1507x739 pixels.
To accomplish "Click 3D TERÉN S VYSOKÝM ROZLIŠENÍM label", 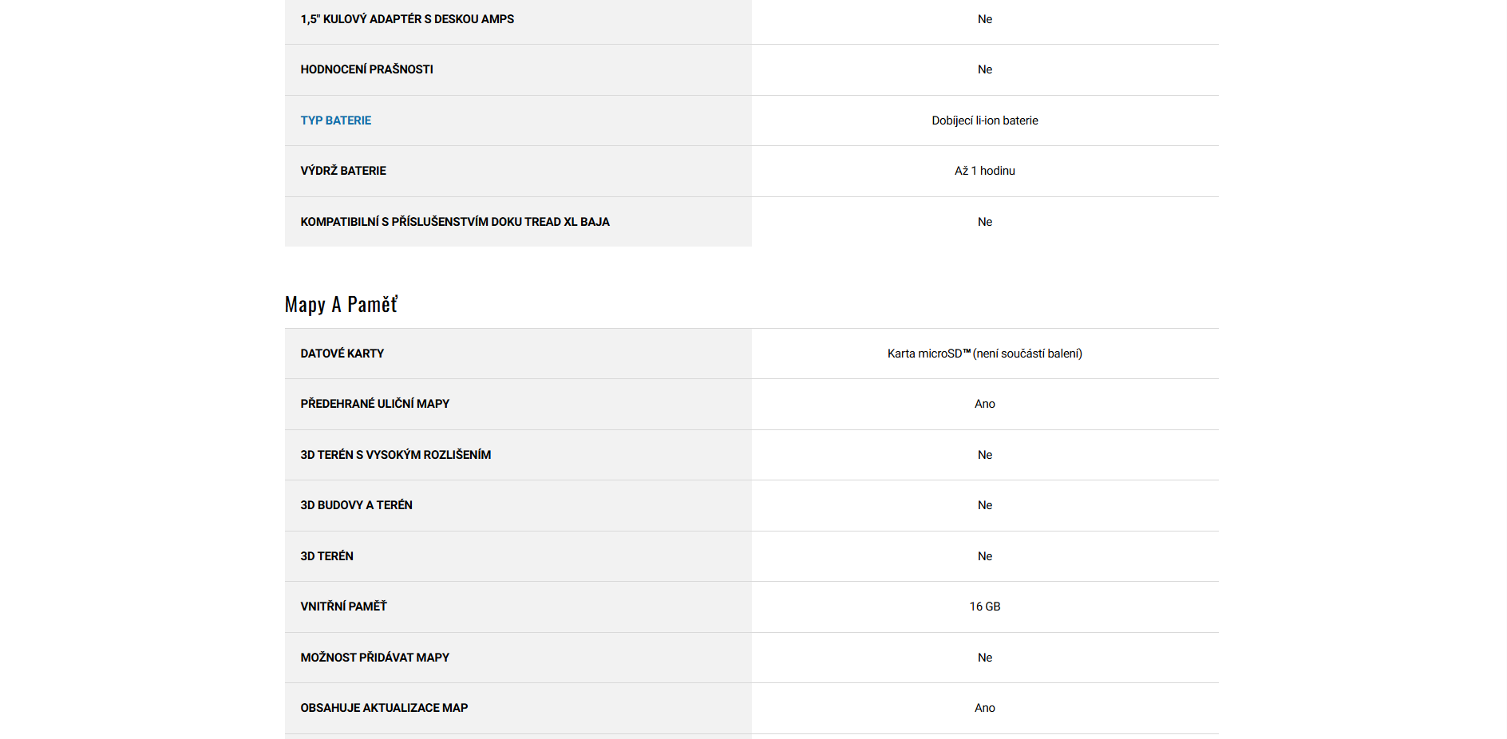I will (395, 455).
